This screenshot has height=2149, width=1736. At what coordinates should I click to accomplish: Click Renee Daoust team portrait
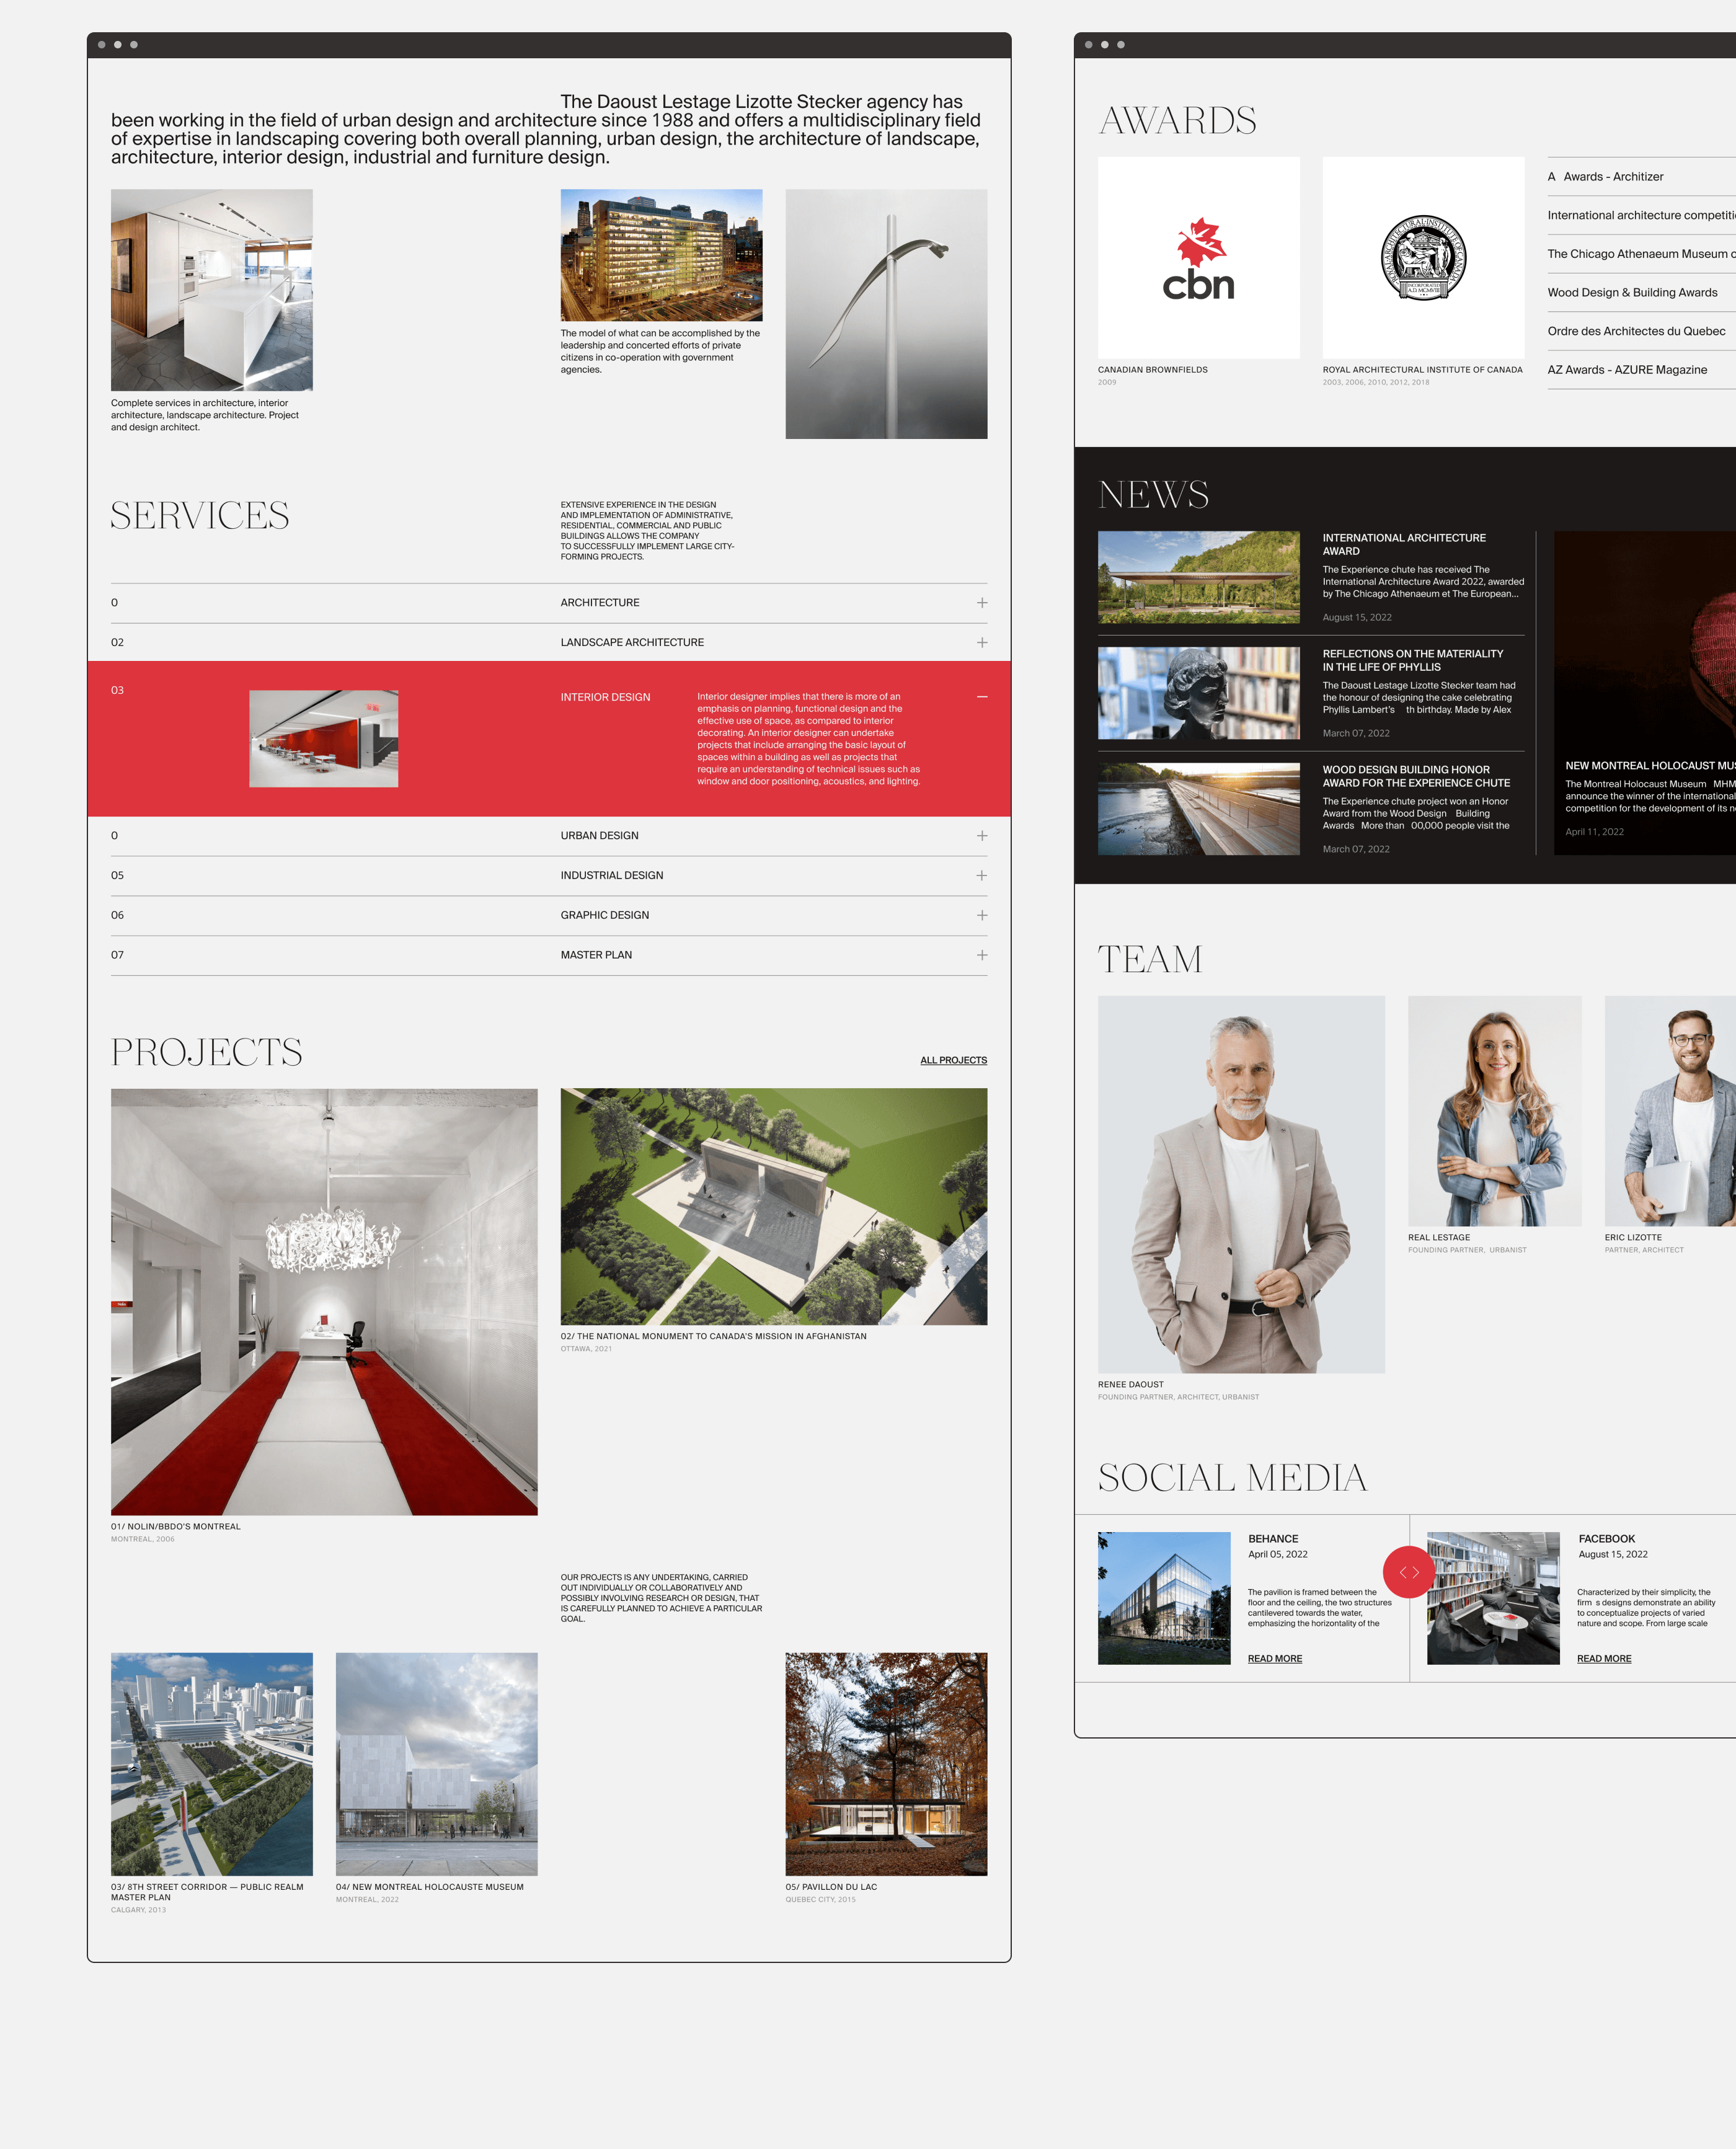[1240, 1184]
